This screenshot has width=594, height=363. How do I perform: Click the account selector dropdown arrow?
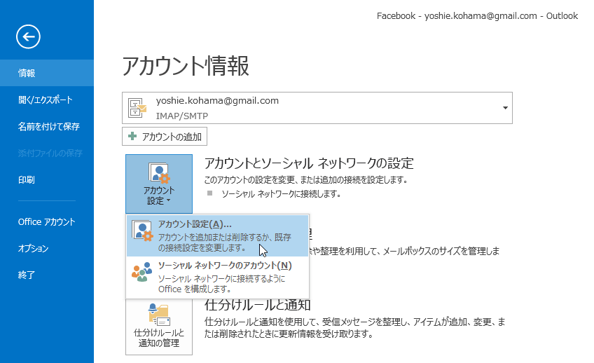pos(505,108)
